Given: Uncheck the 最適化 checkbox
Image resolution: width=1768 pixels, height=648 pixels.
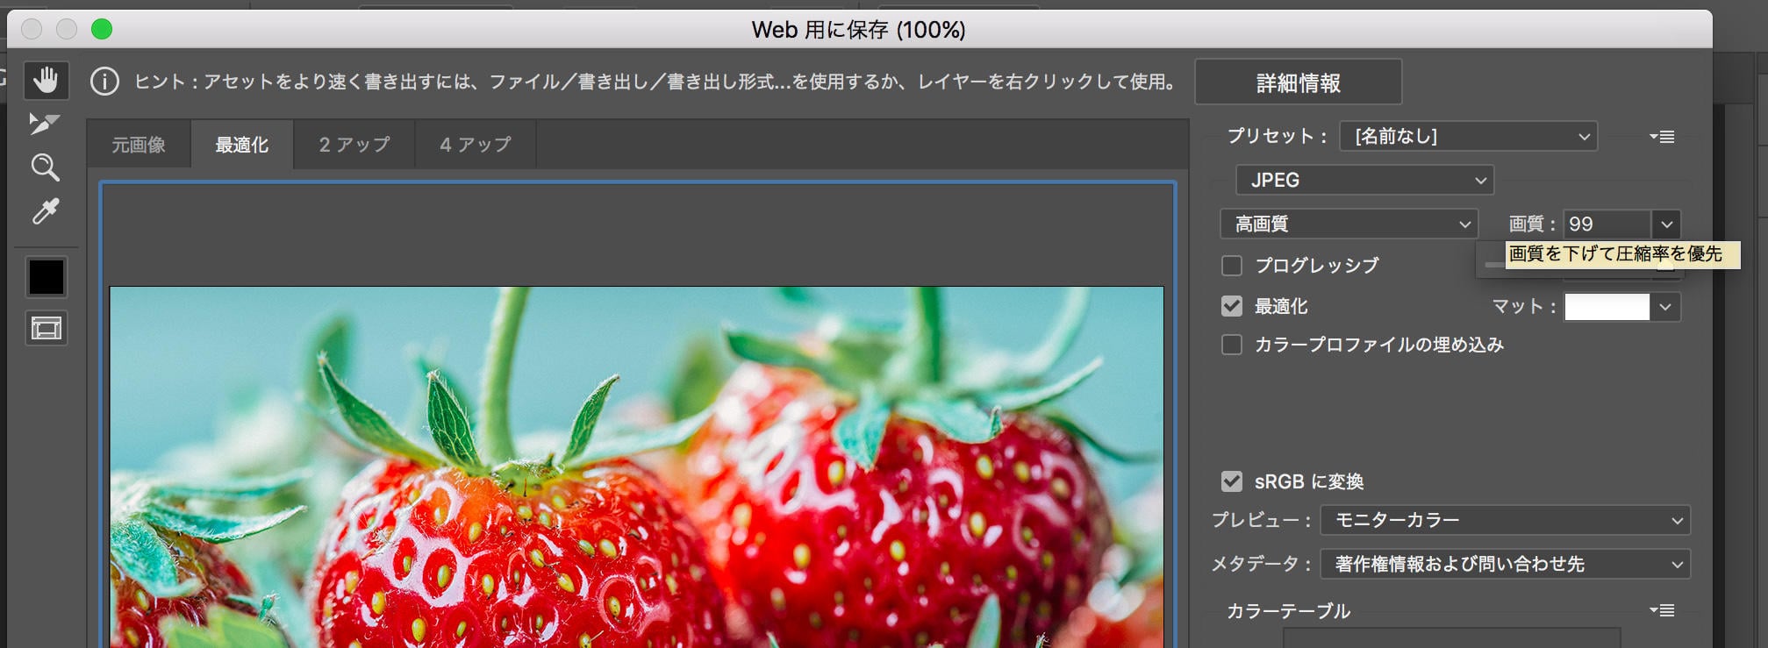Looking at the screenshot, I should click(x=1232, y=306).
